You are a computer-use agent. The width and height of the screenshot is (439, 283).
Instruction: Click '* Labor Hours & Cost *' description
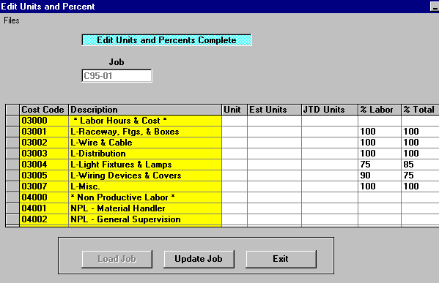pos(145,121)
